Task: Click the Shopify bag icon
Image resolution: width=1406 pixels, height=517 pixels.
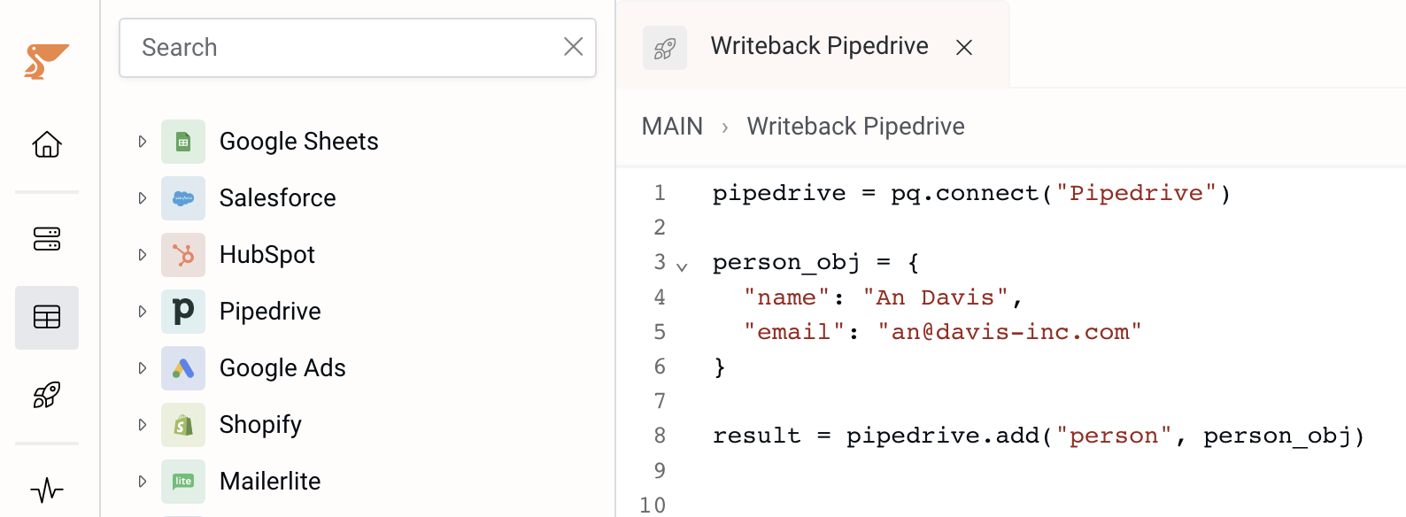Action: point(183,425)
